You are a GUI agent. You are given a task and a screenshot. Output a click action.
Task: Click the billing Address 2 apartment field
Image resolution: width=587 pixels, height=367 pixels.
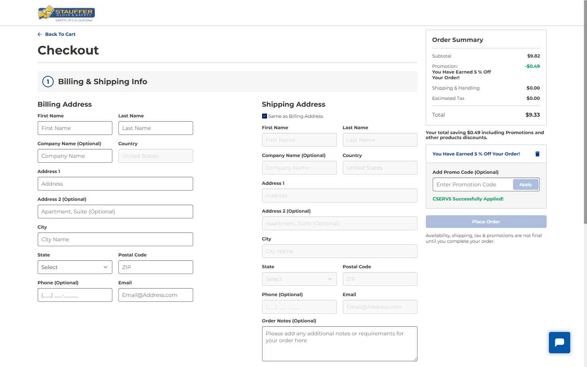point(115,212)
